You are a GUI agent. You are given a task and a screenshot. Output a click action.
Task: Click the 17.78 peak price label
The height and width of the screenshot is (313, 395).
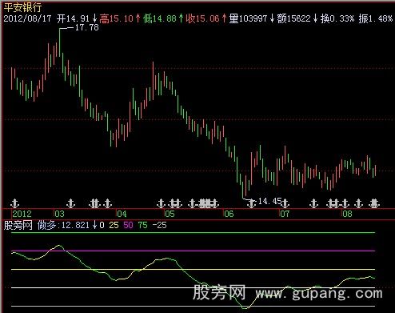tap(86, 27)
